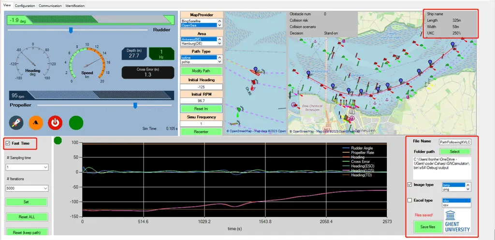Click the File Name input field
The width and height of the screenshot is (495, 240).
point(455,142)
